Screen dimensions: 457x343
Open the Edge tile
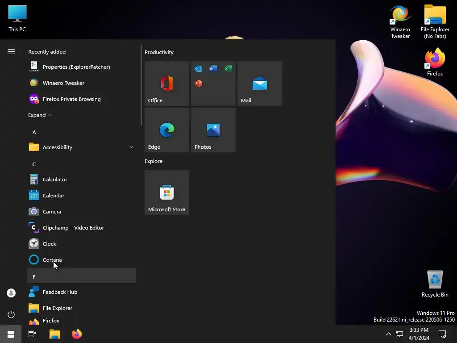(x=167, y=130)
